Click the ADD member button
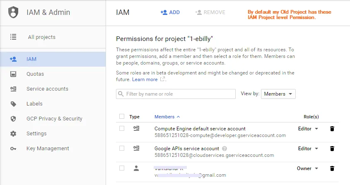The width and height of the screenshot is (350, 185). coord(170,12)
